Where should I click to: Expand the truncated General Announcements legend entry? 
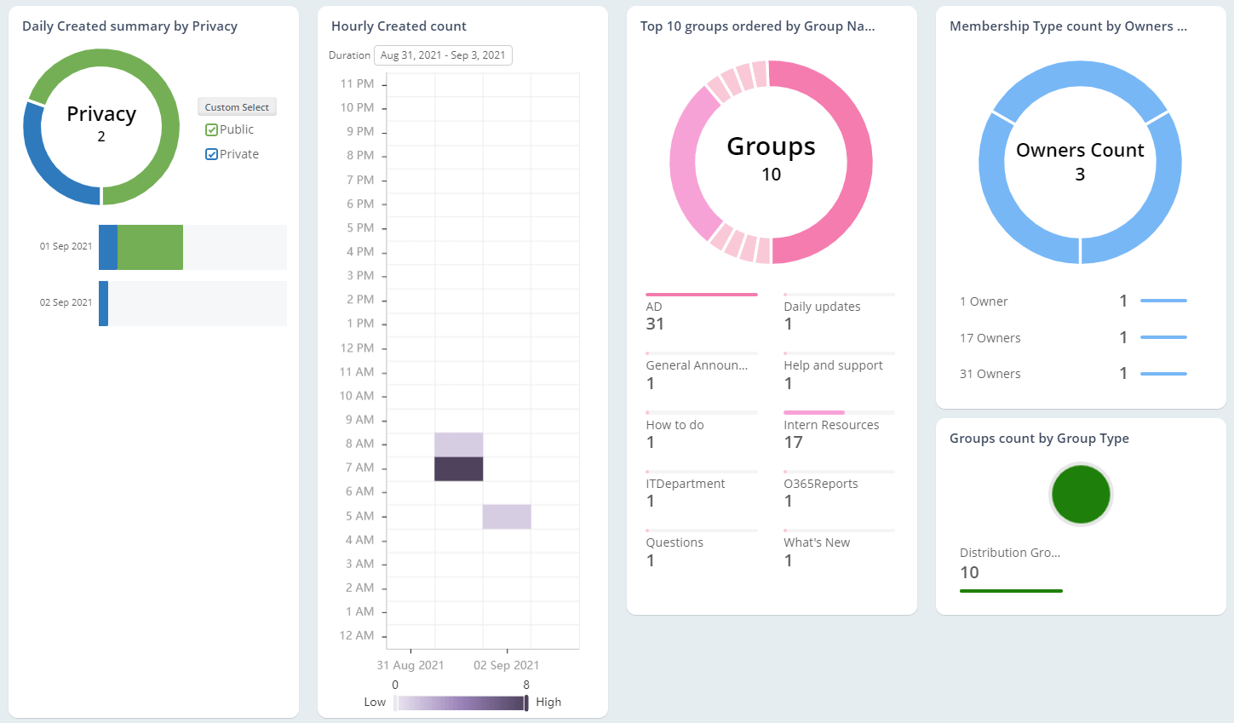click(698, 364)
